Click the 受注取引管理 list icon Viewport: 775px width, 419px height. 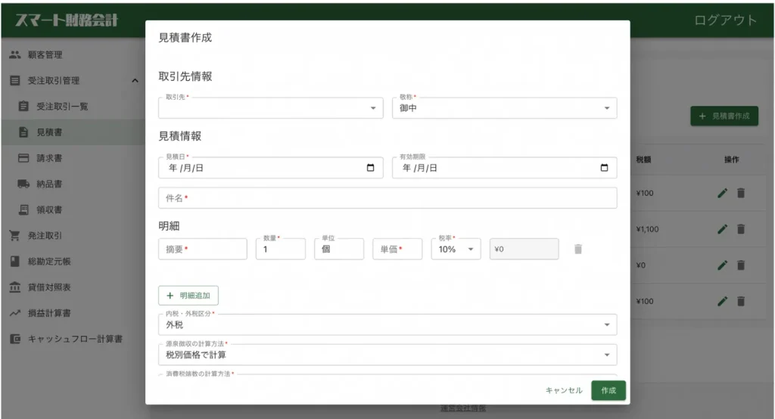[15, 80]
